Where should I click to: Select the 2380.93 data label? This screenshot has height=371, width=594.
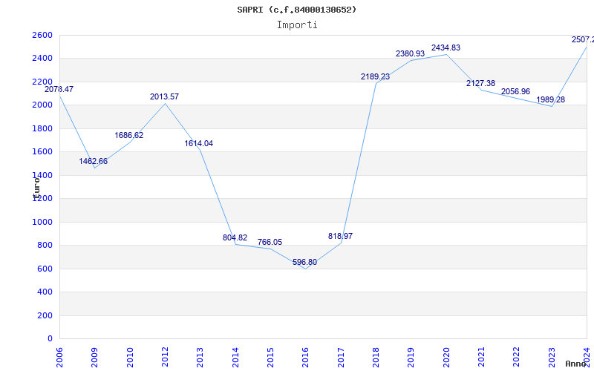[x=411, y=53]
